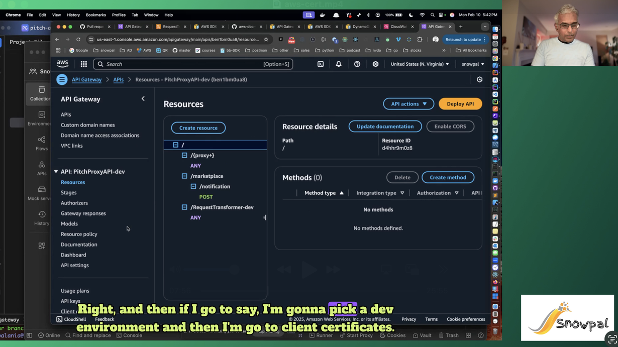Viewport: 618px width, 347px height.
Task: Open AWS notifications bell
Action: (x=339, y=64)
